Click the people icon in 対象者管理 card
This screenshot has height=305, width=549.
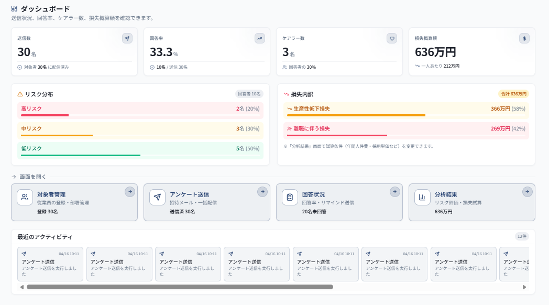pyautogui.click(x=25, y=198)
